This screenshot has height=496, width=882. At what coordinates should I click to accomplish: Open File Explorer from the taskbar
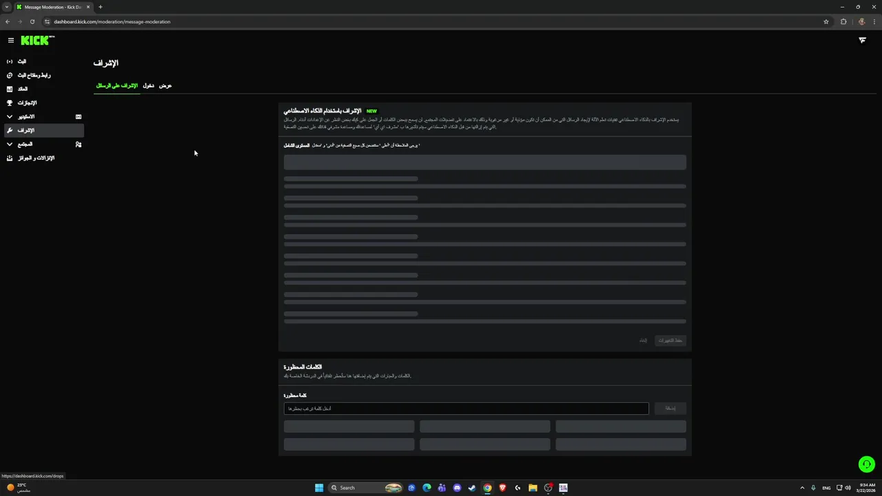(533, 488)
